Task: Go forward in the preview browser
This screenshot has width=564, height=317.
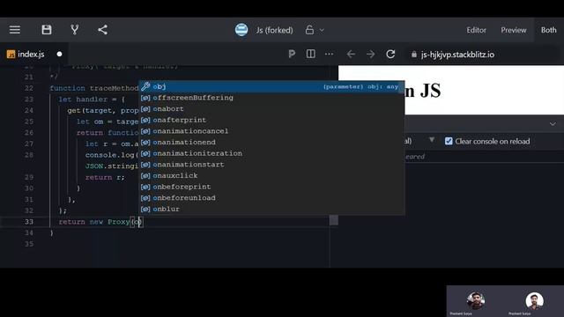Action: point(370,55)
